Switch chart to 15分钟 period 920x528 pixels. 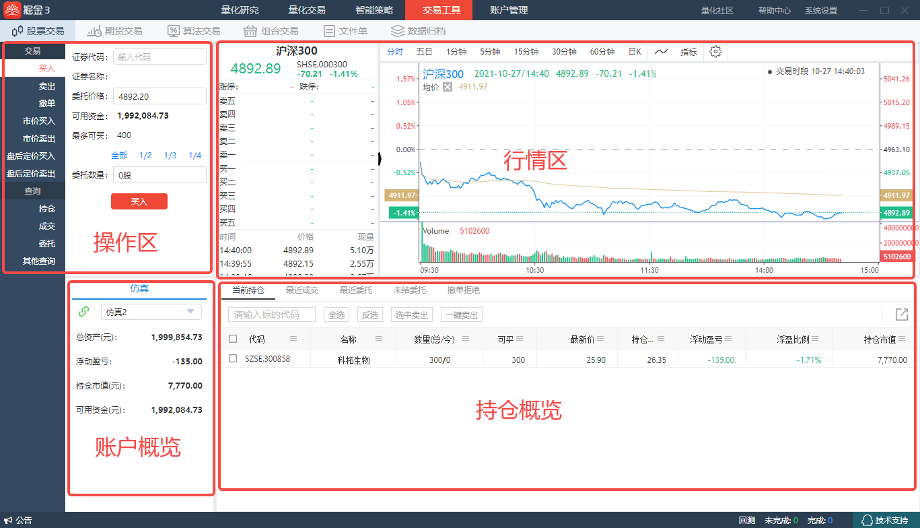coord(526,52)
